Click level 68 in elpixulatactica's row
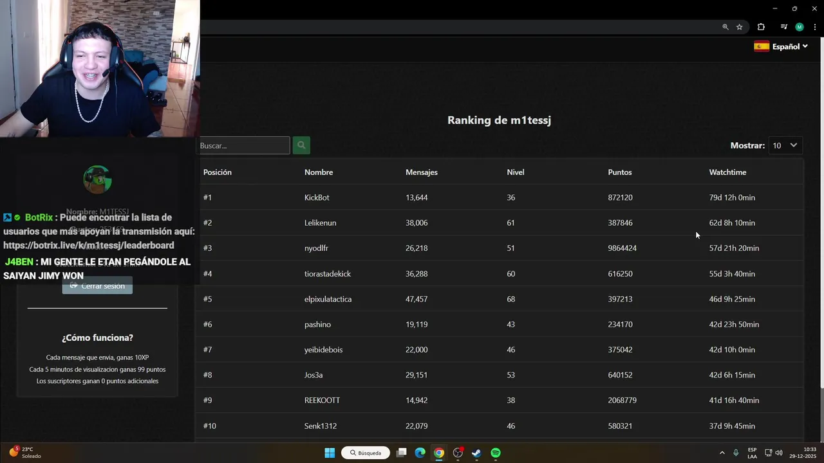The height and width of the screenshot is (463, 824). 510,299
